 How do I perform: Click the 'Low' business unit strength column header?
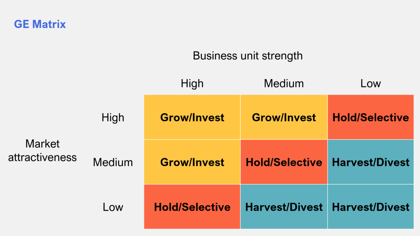pos(370,84)
